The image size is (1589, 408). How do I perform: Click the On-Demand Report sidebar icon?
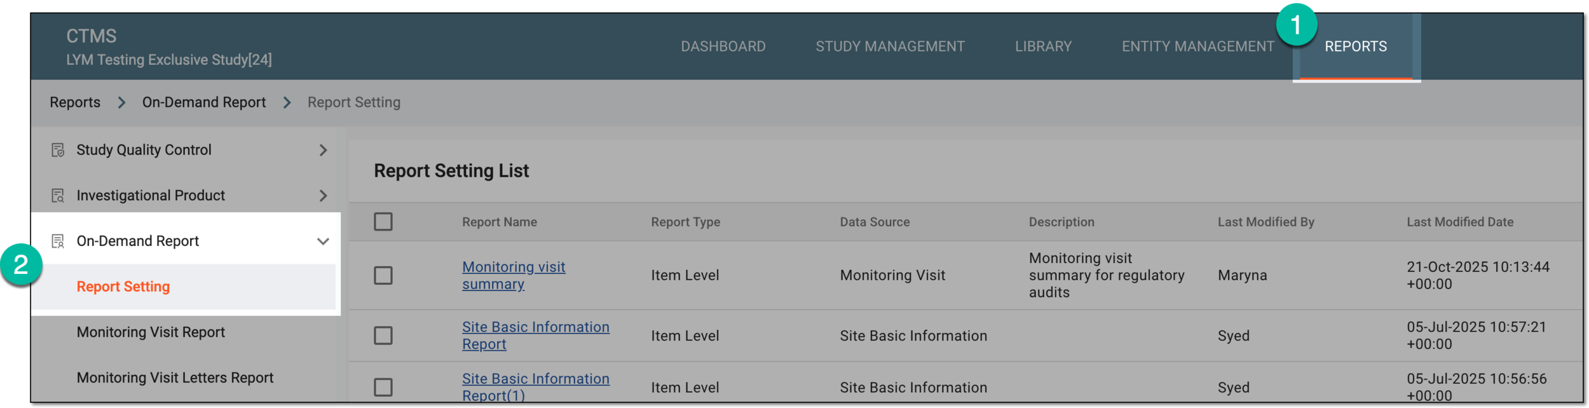[x=58, y=241]
